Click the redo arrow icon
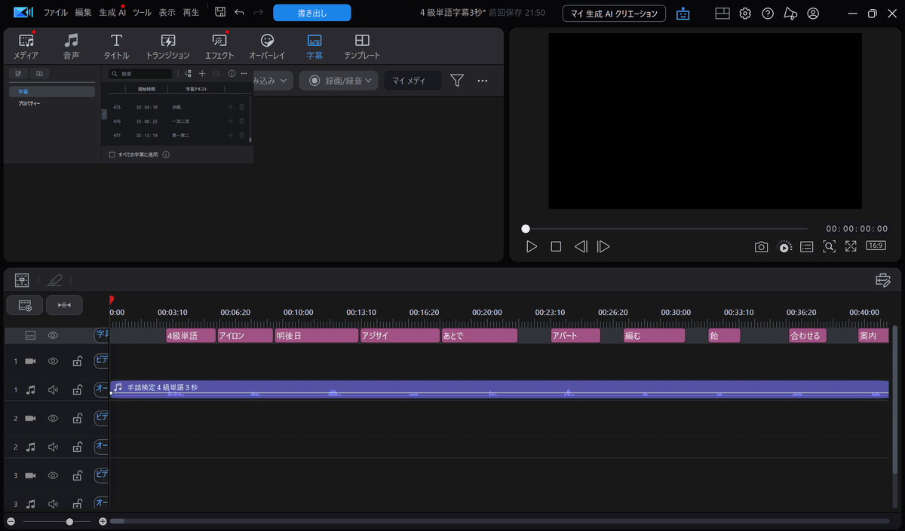Viewport: 905px width, 531px height. coord(259,12)
